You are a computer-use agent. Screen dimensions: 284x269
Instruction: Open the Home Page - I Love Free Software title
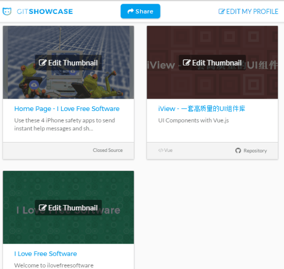pos(67,109)
